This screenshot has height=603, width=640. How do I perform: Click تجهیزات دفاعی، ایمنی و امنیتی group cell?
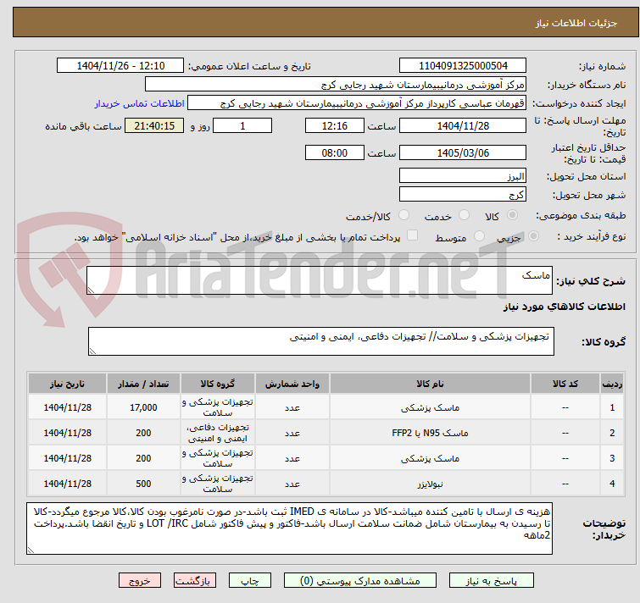(x=218, y=433)
